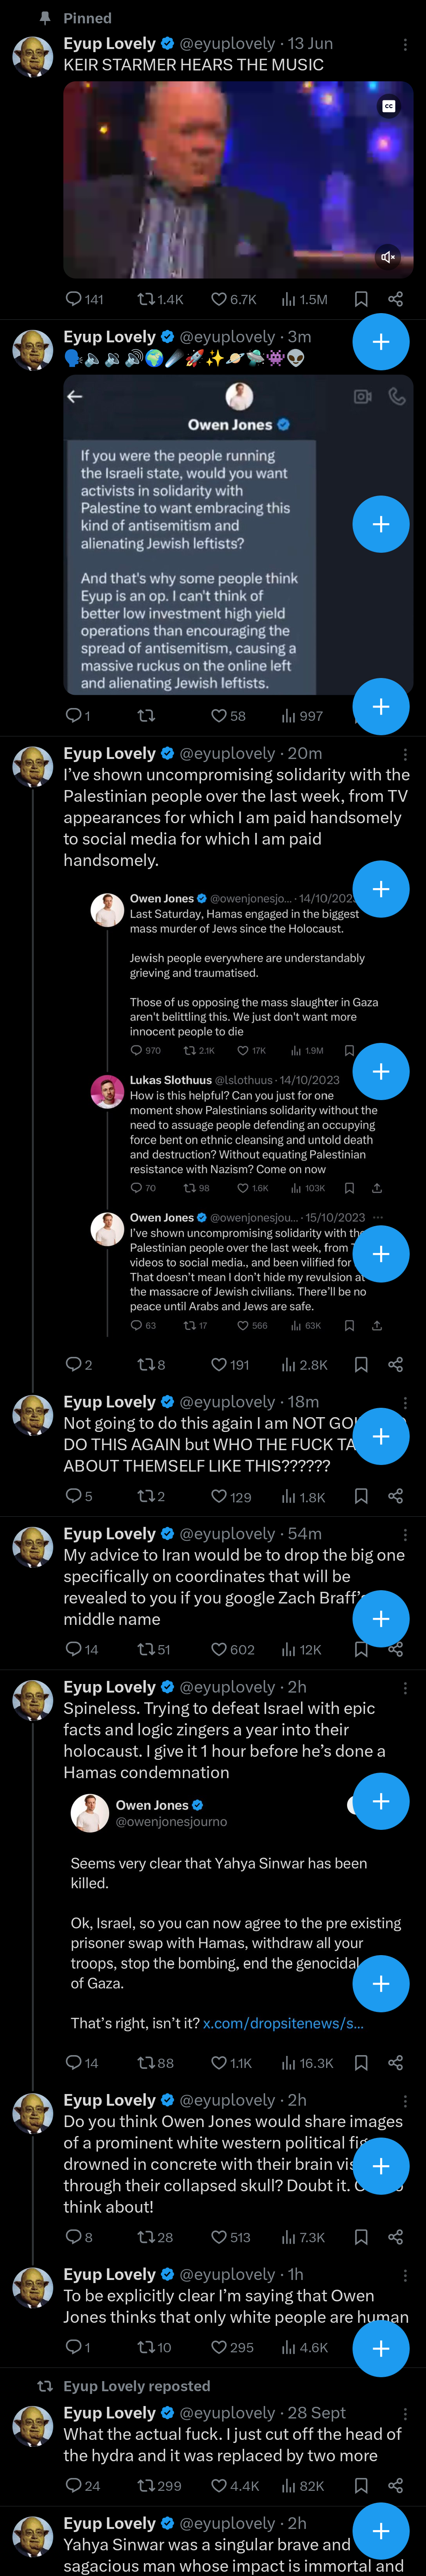The image size is (426, 2576).
Task: Repost the 28 Sept hydra post
Action: point(159,2485)
